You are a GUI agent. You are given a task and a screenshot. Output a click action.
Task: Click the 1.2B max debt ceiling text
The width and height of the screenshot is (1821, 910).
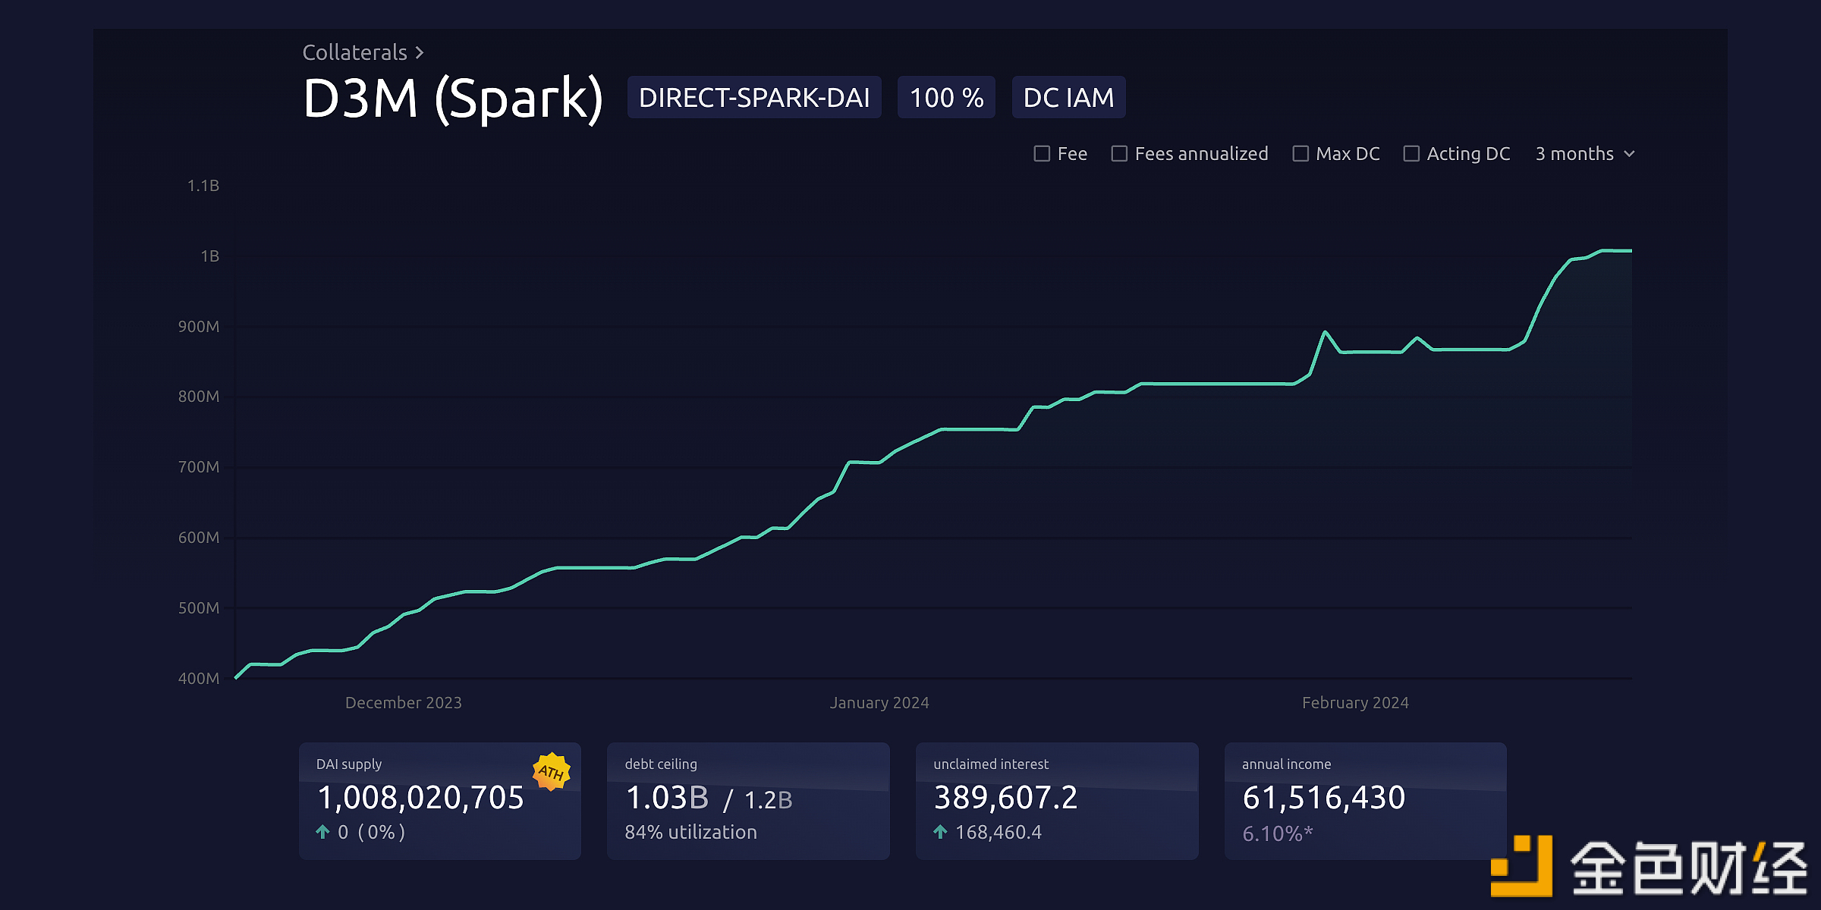coord(768,800)
